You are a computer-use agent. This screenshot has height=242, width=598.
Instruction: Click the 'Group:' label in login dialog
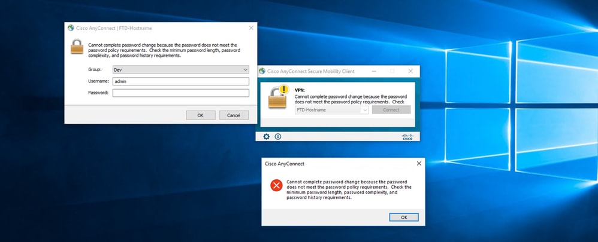pos(95,70)
